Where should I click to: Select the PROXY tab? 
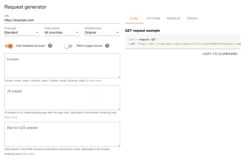193,18
